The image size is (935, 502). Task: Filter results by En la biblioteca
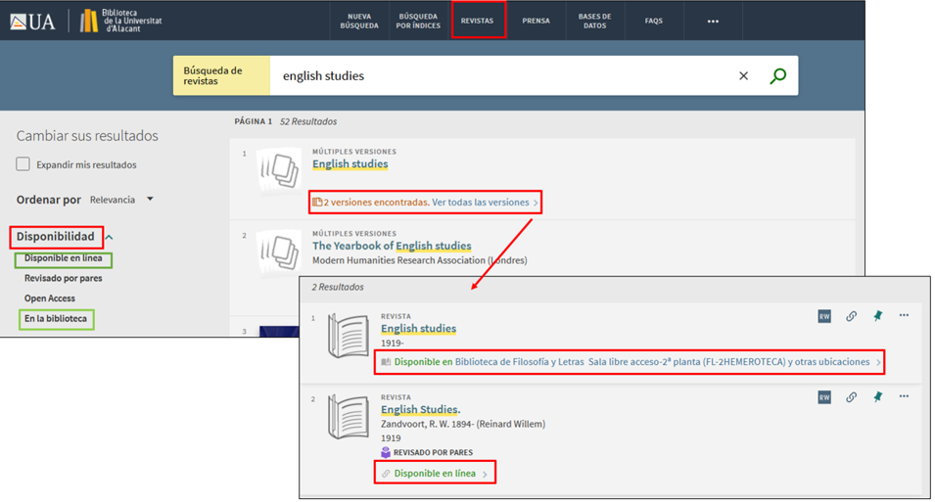(56, 319)
